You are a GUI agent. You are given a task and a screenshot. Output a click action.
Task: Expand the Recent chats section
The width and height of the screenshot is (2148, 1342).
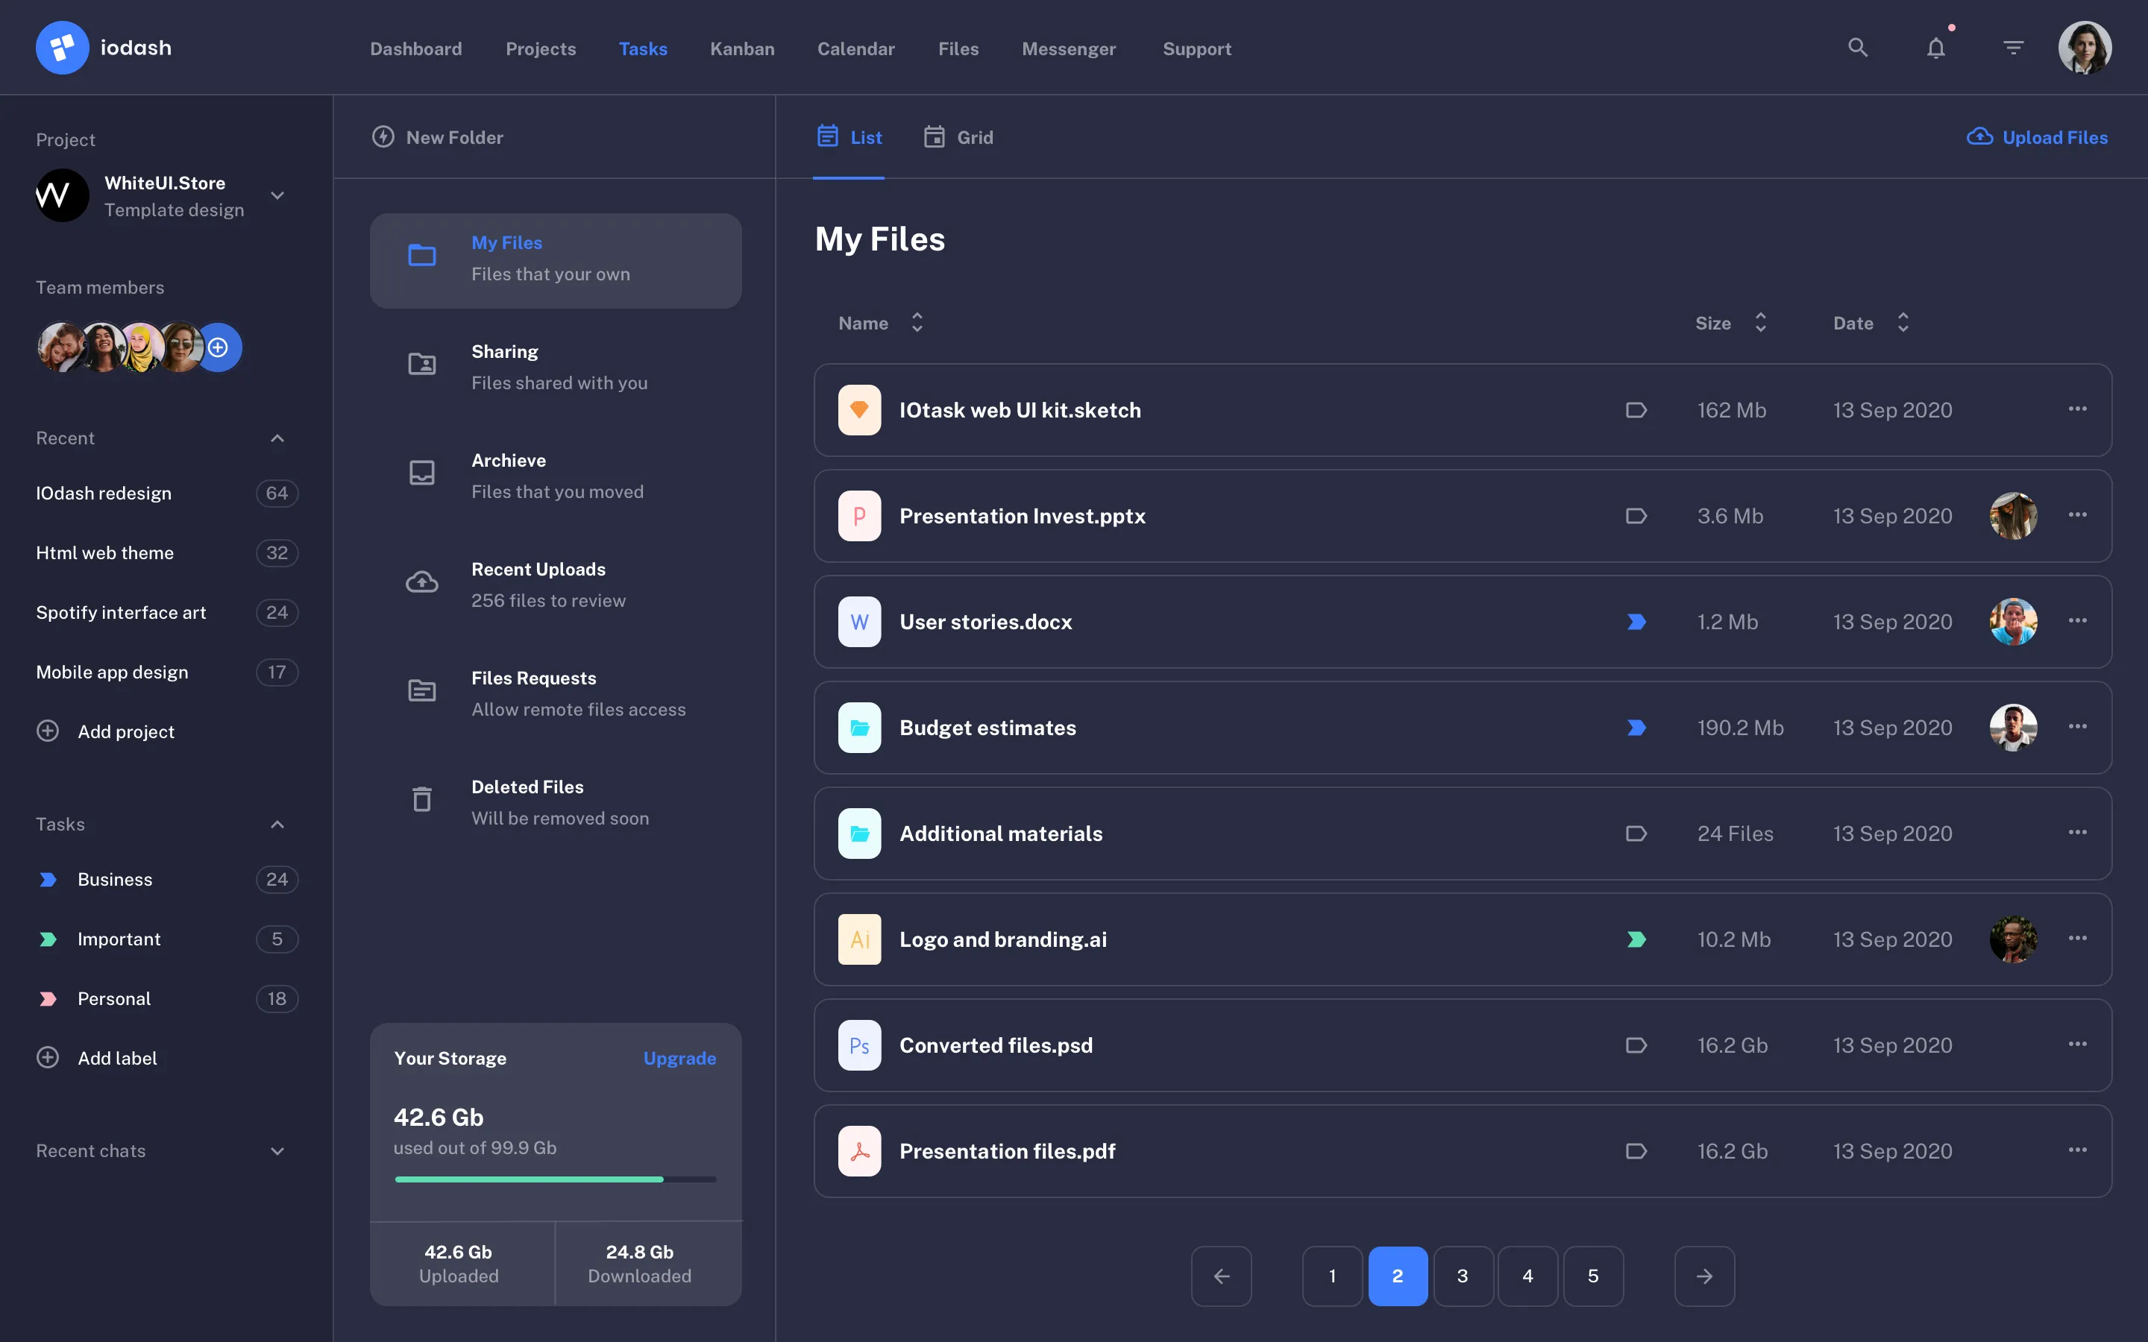[276, 1150]
